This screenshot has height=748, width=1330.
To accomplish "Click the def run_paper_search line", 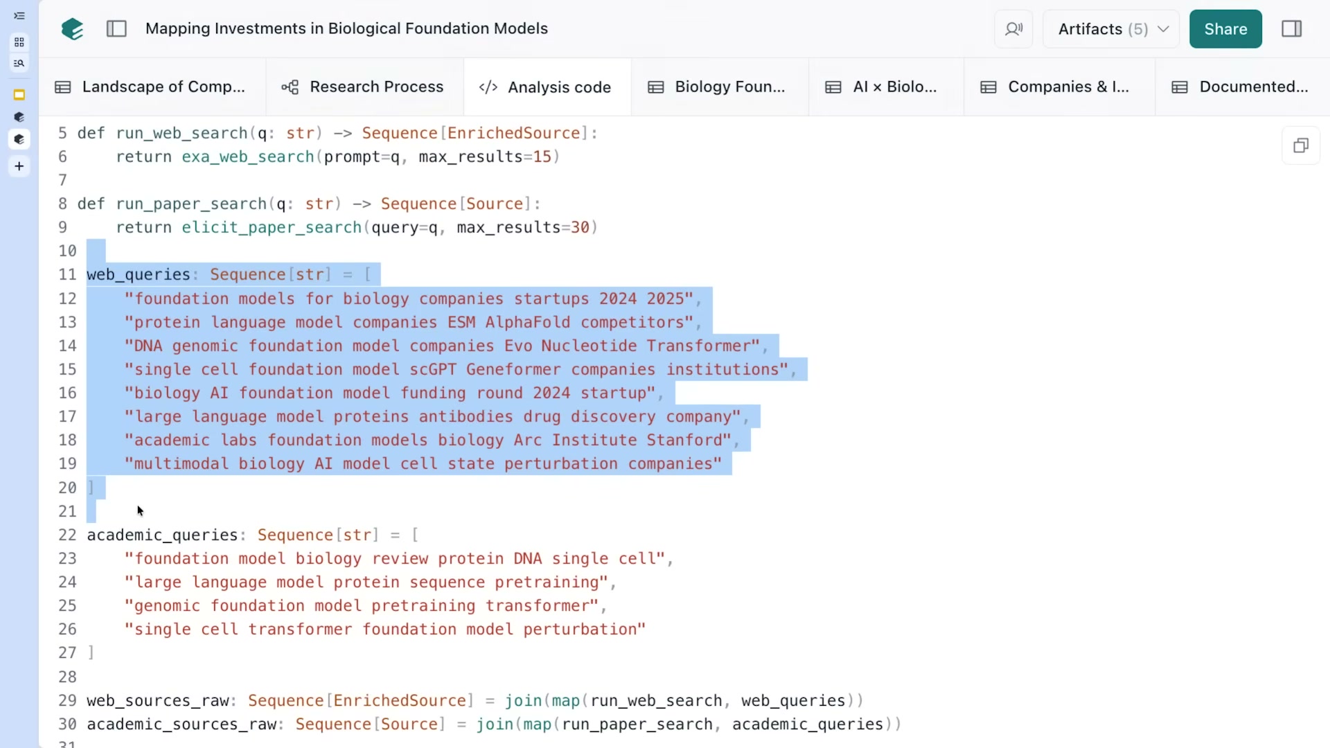I will 308,204.
